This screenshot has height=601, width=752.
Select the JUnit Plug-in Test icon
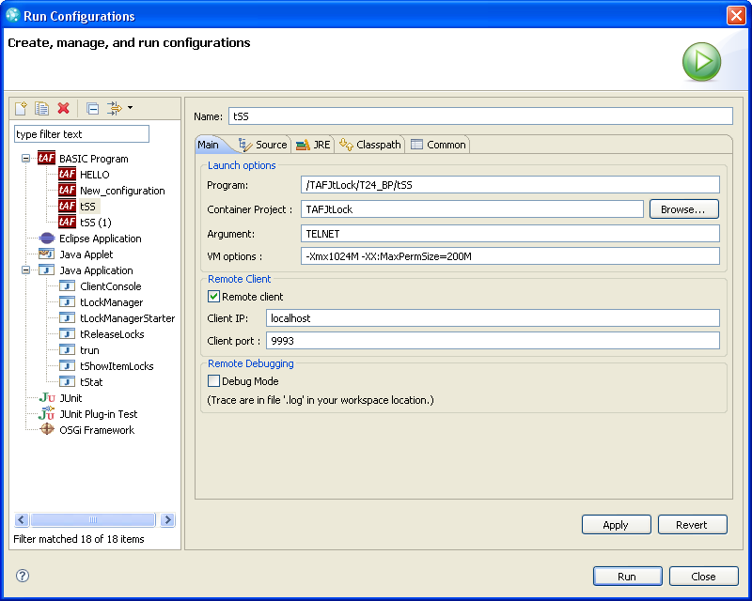47,414
